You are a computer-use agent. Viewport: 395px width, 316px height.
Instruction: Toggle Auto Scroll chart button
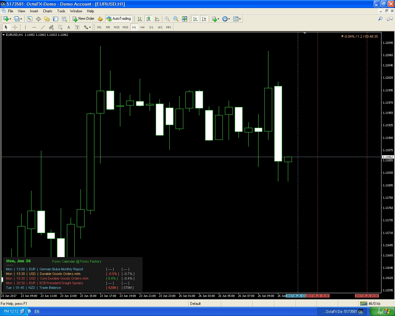[x=195, y=19]
